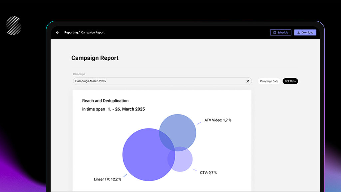Image resolution: width=341 pixels, height=192 pixels.
Task: Click the 1. - 26. March 2025 time span
Action: point(126,109)
